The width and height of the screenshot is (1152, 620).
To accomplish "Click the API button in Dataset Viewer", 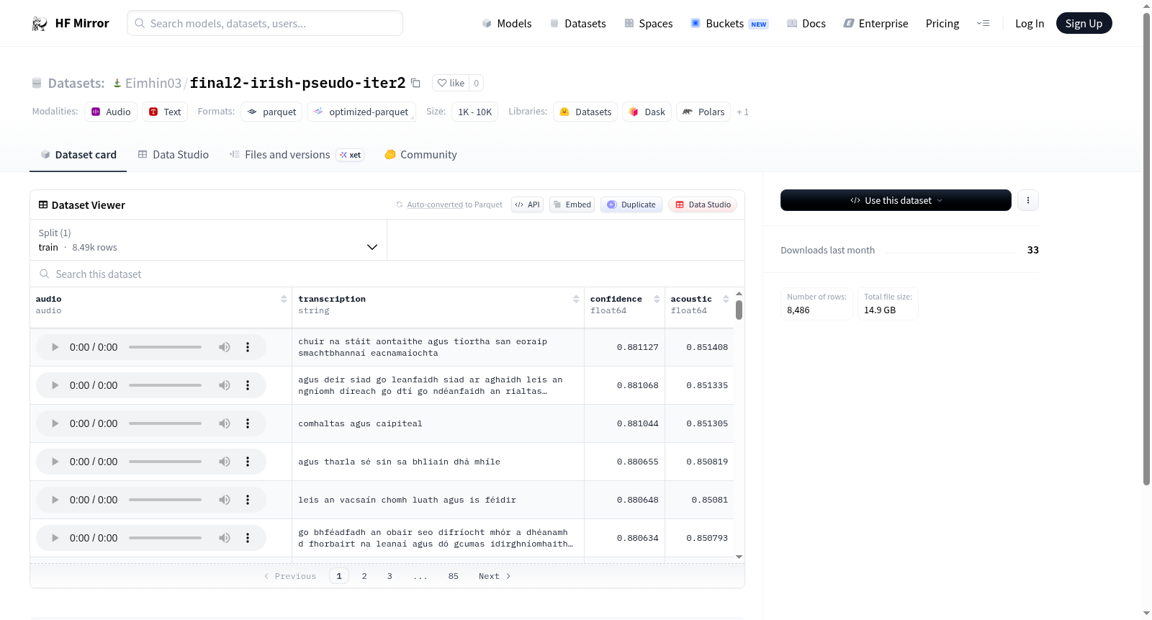I will 527,205.
